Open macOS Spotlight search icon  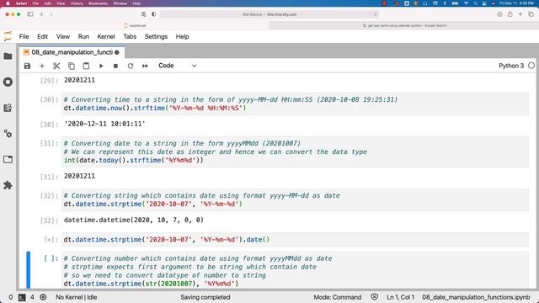point(475,3)
